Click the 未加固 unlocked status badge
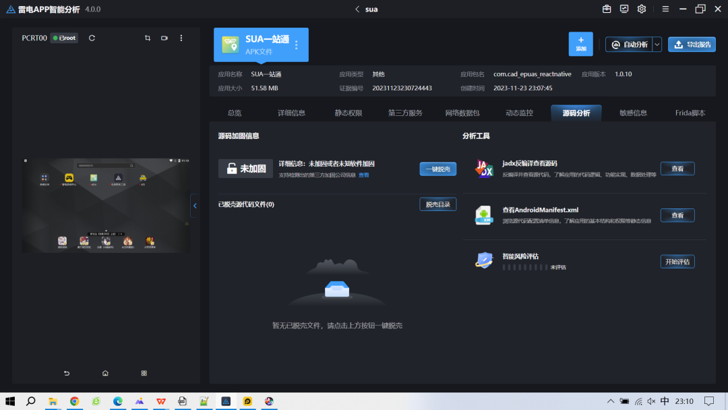Viewport: 728px width, 410px height. click(245, 169)
